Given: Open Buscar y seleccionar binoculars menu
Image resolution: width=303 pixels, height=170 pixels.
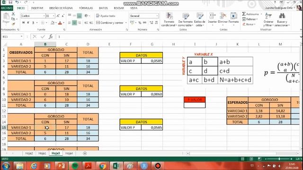Looking at the screenshot, I should tap(282, 20).
